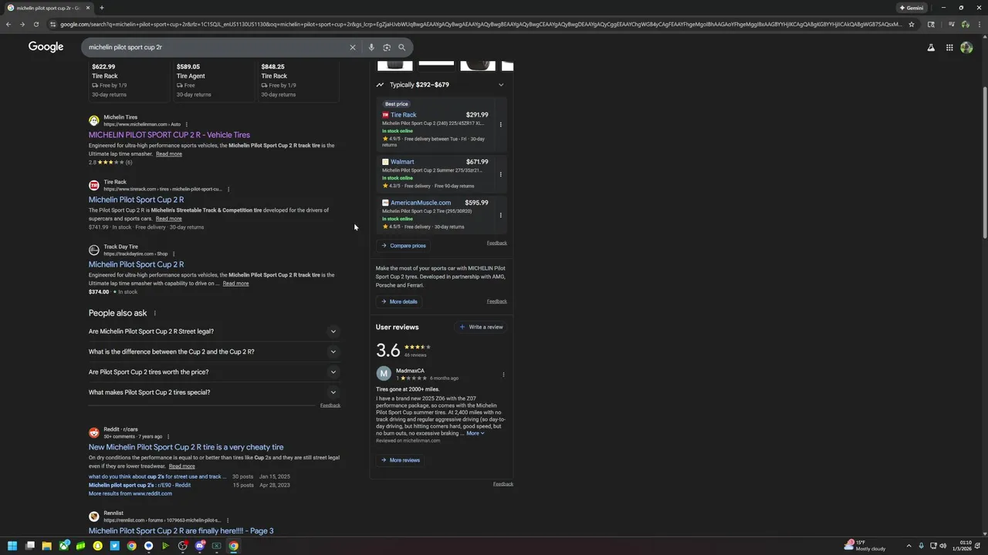Click the More reviews button
The image size is (988, 555).
401,460
